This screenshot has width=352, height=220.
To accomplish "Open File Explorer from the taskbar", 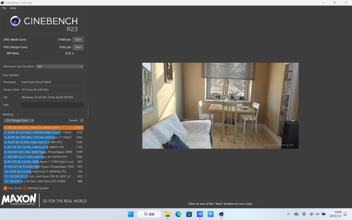I will coord(167,214).
